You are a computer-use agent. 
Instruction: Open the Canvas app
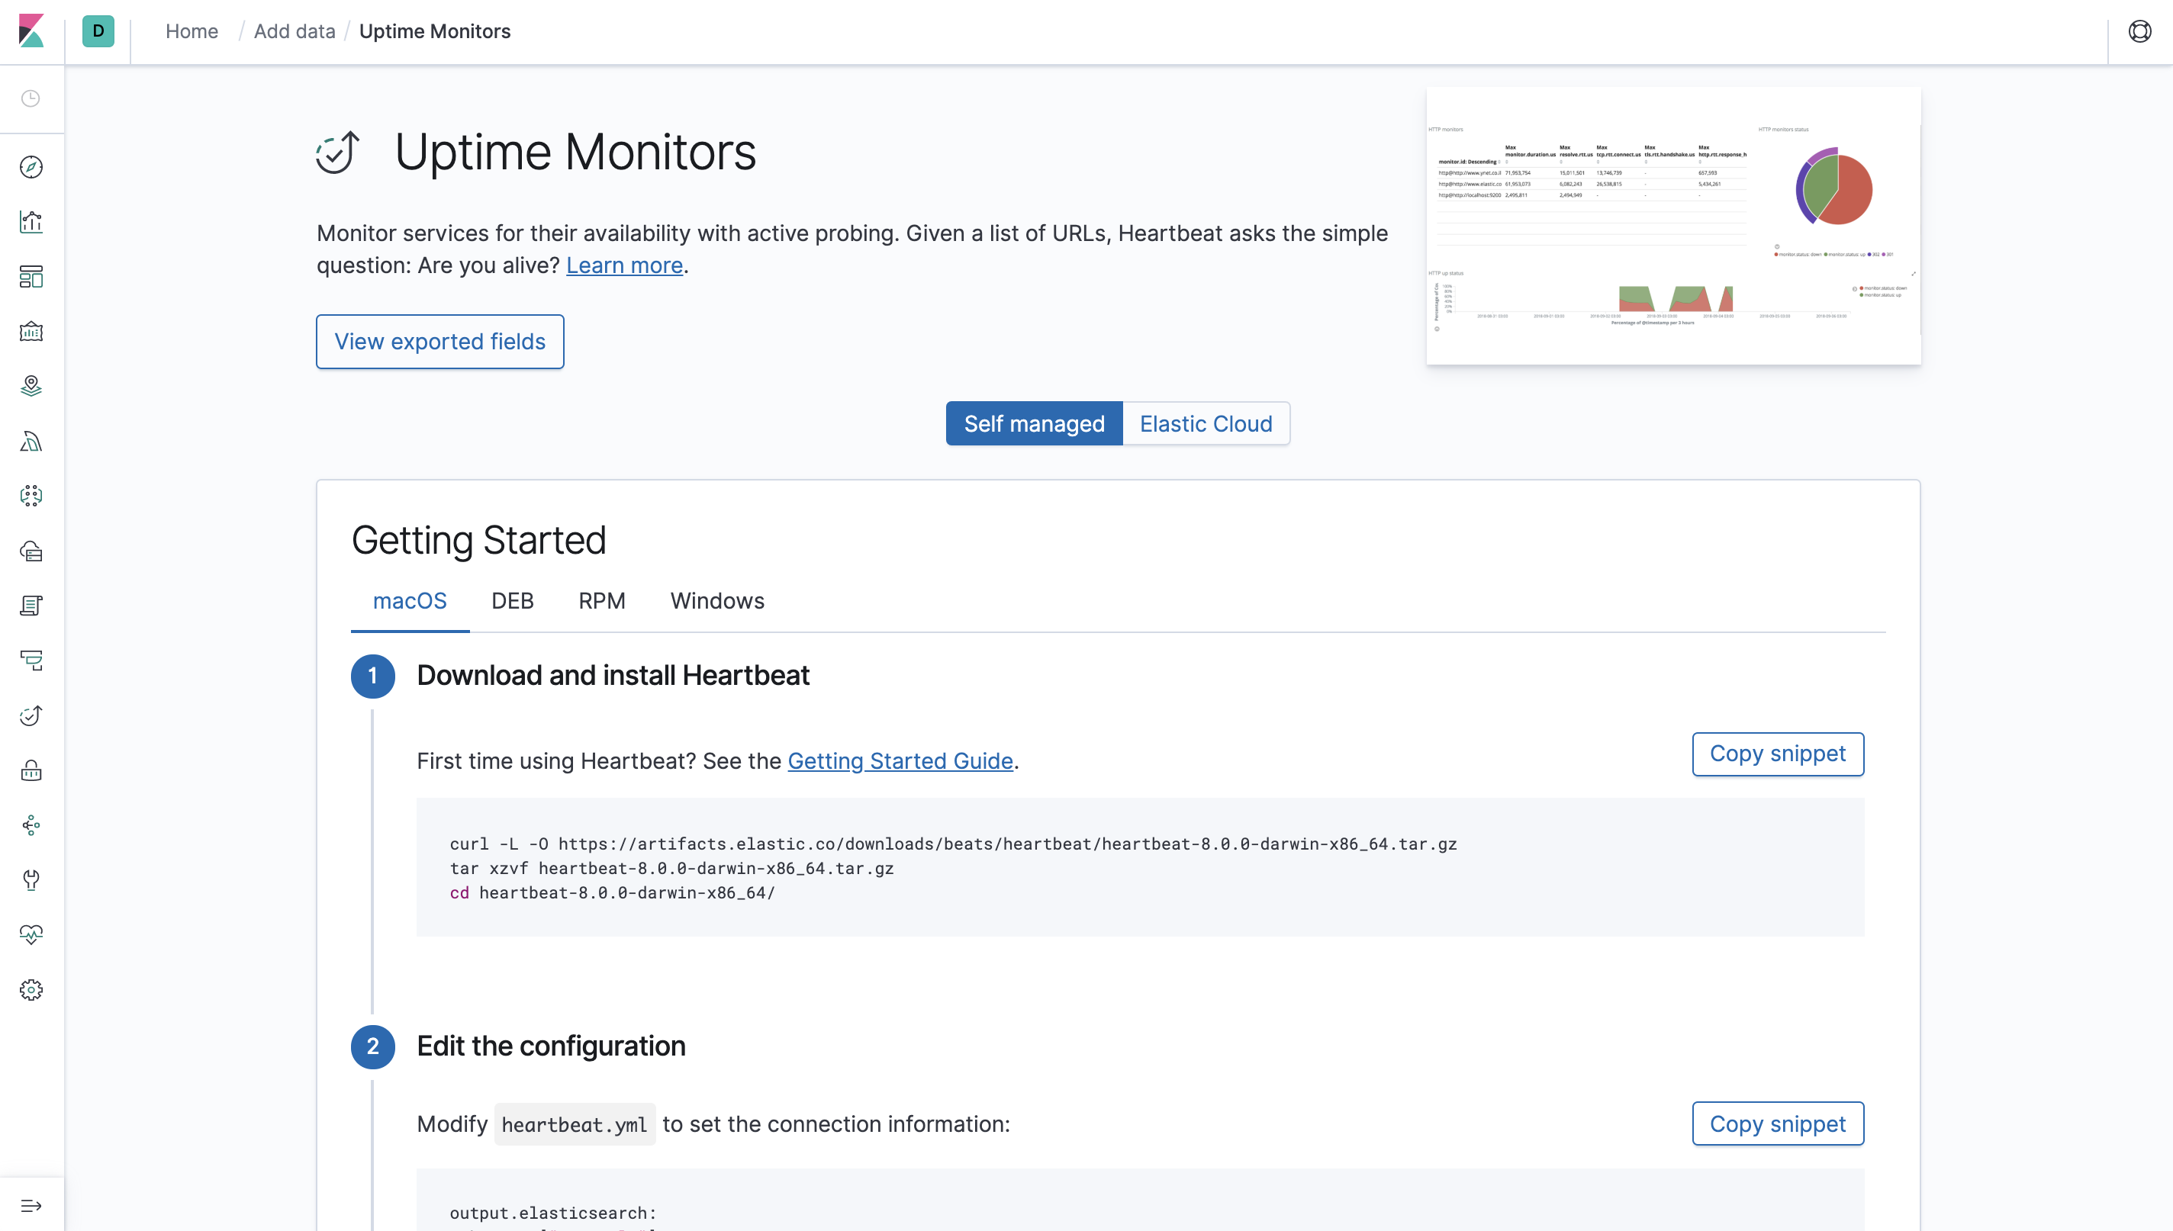[x=31, y=332]
